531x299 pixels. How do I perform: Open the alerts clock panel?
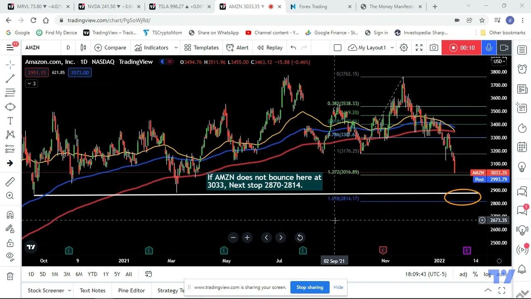522,69
